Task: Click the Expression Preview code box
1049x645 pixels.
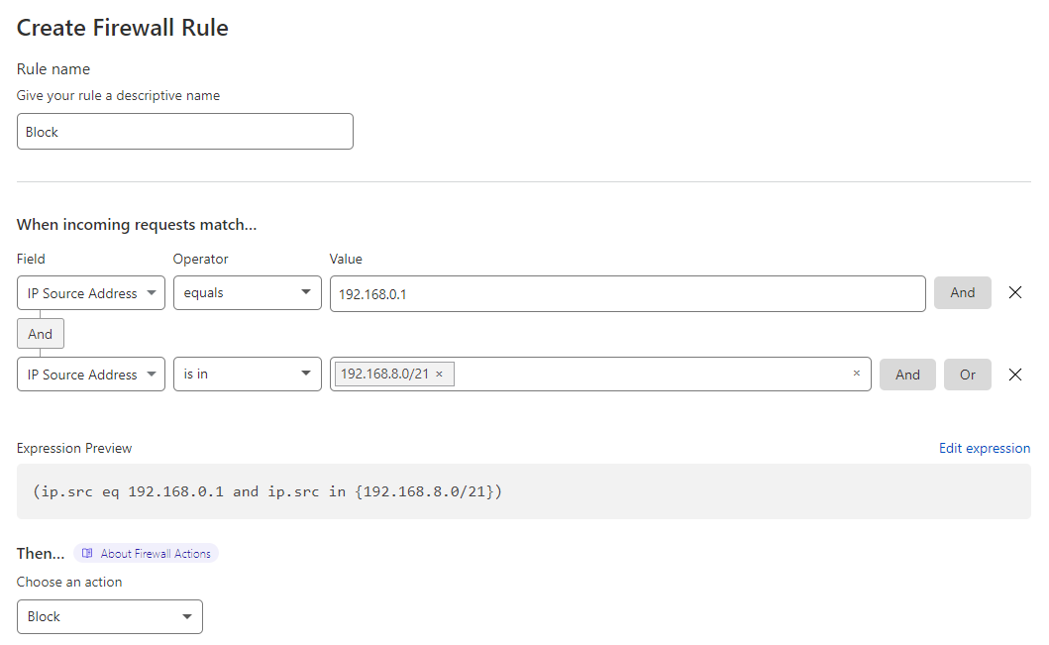Action: 523,491
